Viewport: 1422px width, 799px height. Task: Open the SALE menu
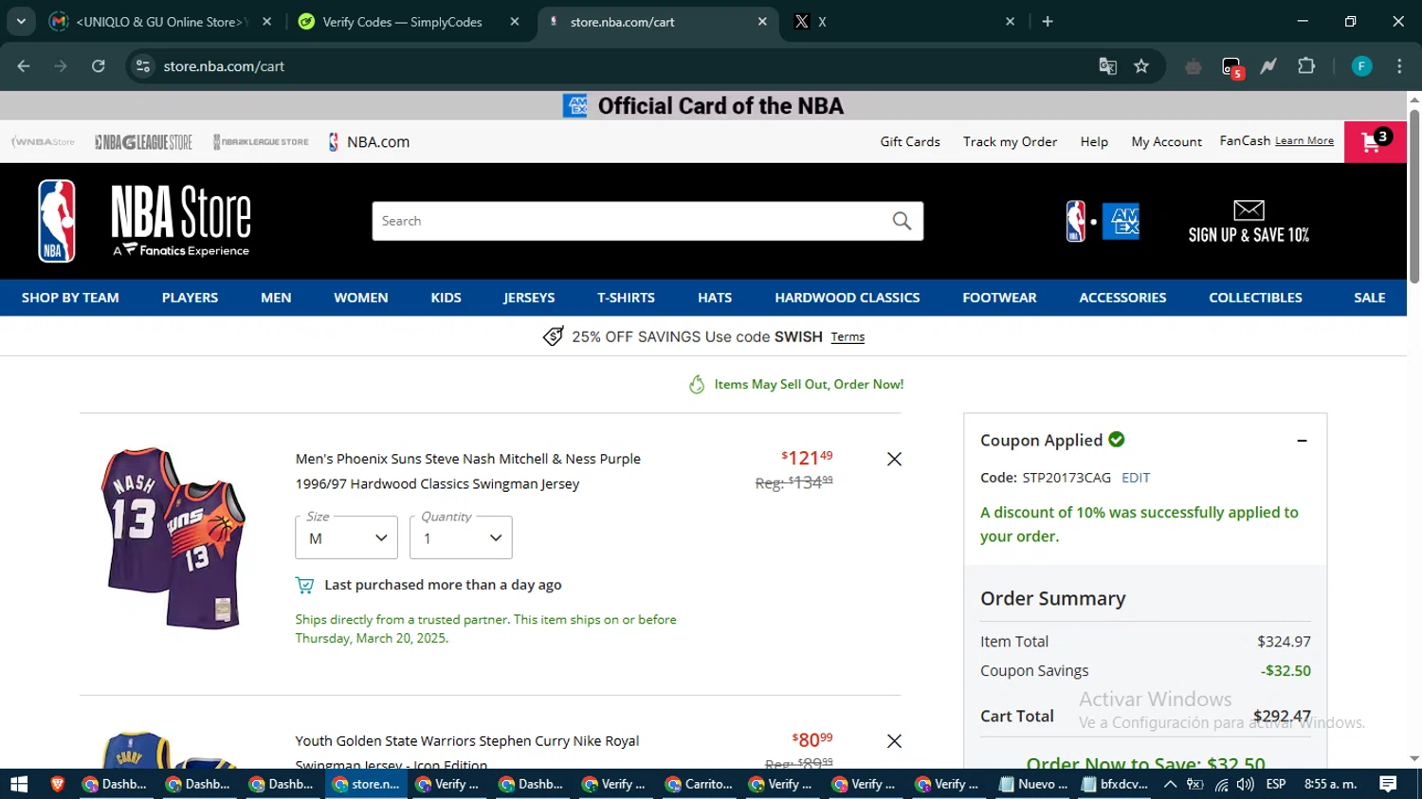pos(1370,298)
